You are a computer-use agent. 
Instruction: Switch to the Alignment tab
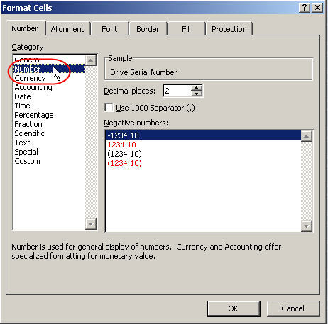tap(67, 29)
